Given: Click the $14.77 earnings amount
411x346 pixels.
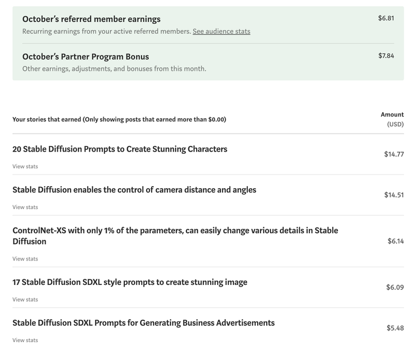Looking at the screenshot, I should point(394,154).
